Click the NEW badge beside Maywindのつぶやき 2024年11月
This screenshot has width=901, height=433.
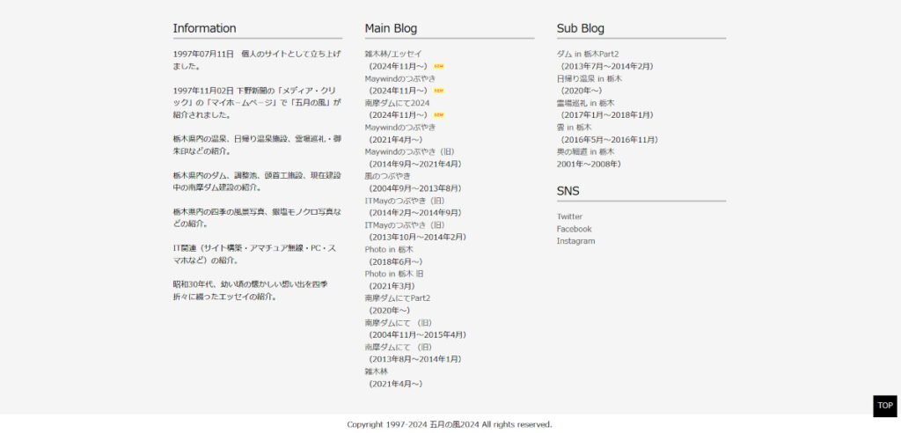pyautogui.click(x=438, y=91)
